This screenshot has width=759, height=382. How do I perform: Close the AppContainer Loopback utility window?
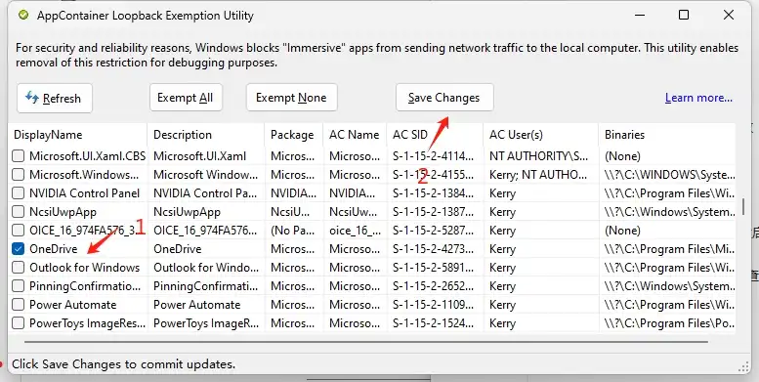[x=728, y=15]
